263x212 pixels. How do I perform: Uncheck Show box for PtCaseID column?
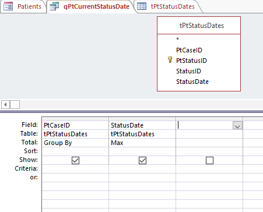(x=75, y=161)
